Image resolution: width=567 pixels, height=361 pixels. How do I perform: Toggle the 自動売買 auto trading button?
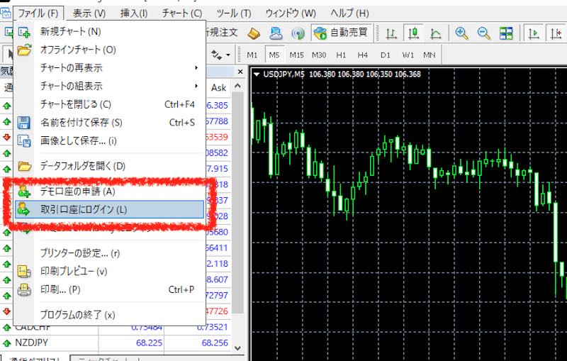coord(341,33)
